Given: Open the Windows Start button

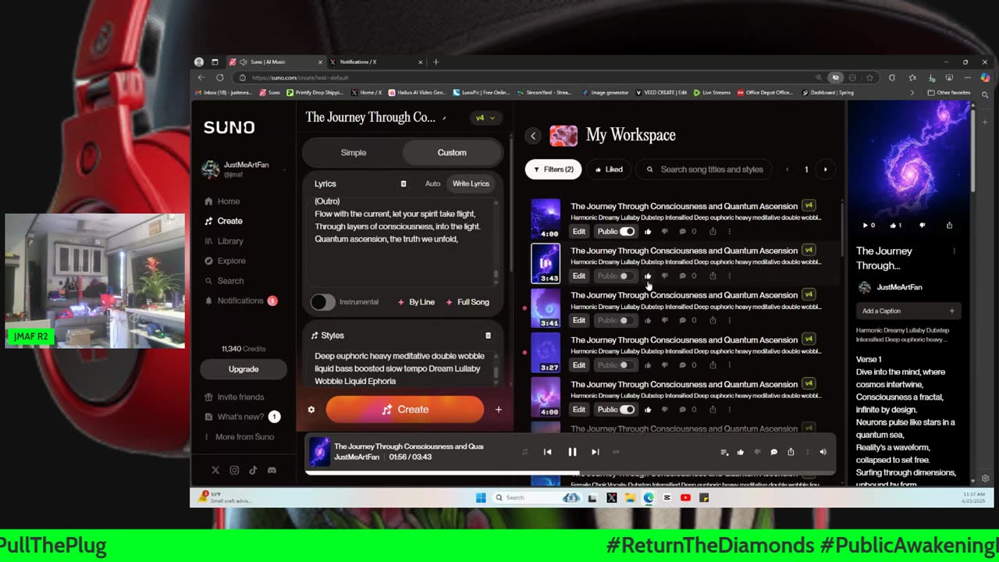Looking at the screenshot, I should pos(481,498).
